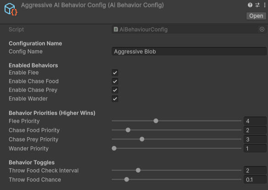Screen dimensions: 268x190
Task: Click the ScriptableObject cube icon
Action: pos(11,9)
